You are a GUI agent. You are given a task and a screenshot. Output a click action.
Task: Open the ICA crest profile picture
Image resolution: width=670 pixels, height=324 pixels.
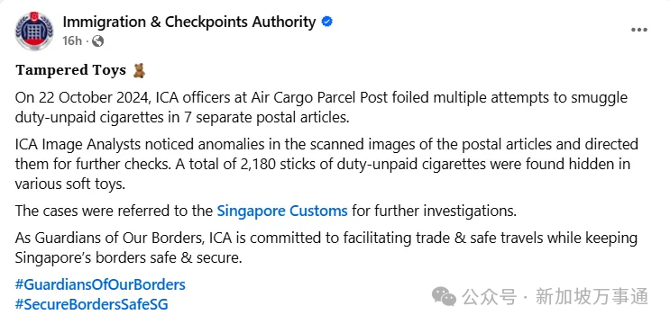pos(34,31)
